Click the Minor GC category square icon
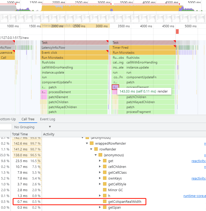The image size is (206, 211). [105, 190]
